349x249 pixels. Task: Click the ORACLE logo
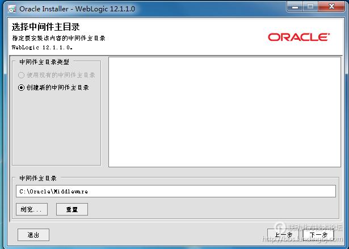click(x=298, y=37)
